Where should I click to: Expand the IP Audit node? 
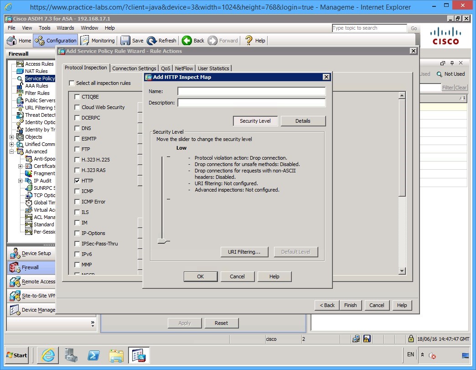click(20, 180)
